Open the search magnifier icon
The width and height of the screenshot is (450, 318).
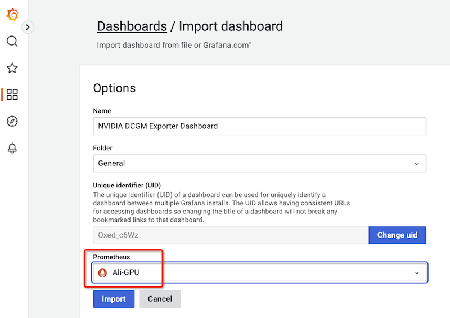[x=12, y=41]
